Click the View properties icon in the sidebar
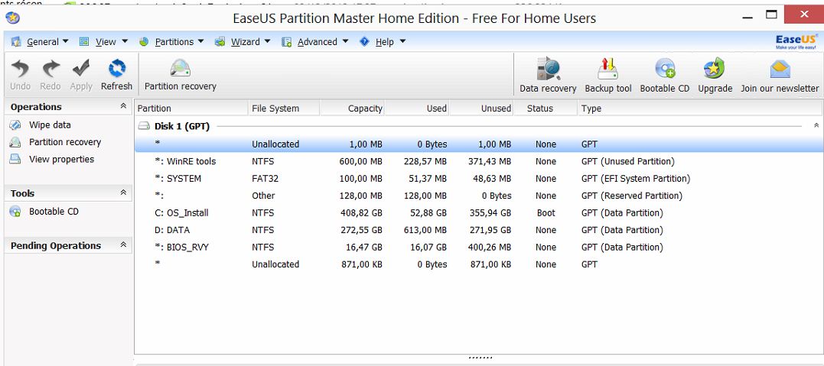824x366 pixels. point(15,159)
